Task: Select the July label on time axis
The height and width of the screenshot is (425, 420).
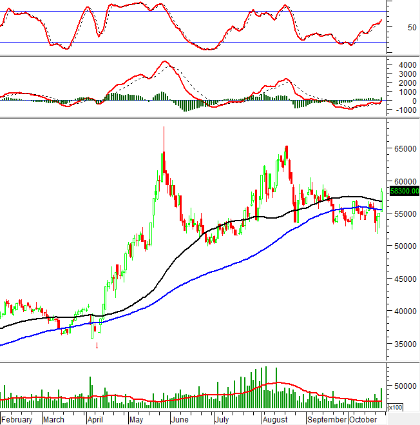Action: [x=223, y=419]
